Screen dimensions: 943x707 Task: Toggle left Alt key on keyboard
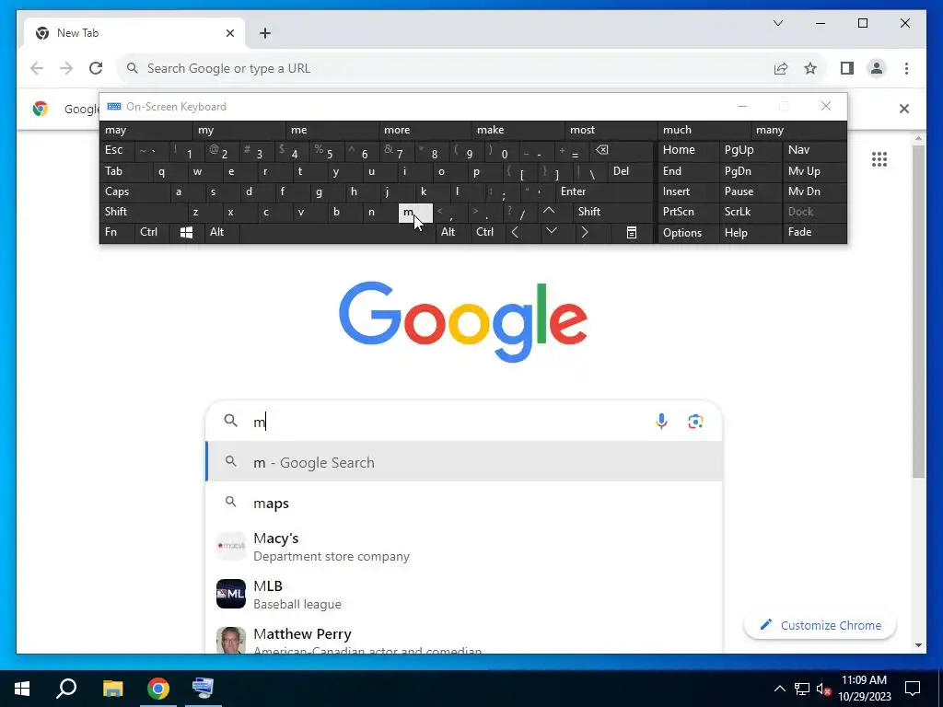click(x=222, y=232)
